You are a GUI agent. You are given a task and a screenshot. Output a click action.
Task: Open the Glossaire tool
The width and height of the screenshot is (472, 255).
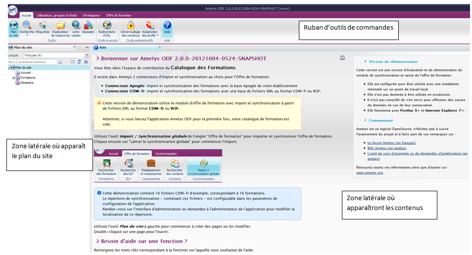[89, 28]
